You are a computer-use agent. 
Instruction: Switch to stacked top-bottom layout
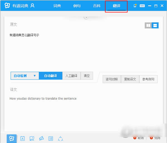coord(155,25)
